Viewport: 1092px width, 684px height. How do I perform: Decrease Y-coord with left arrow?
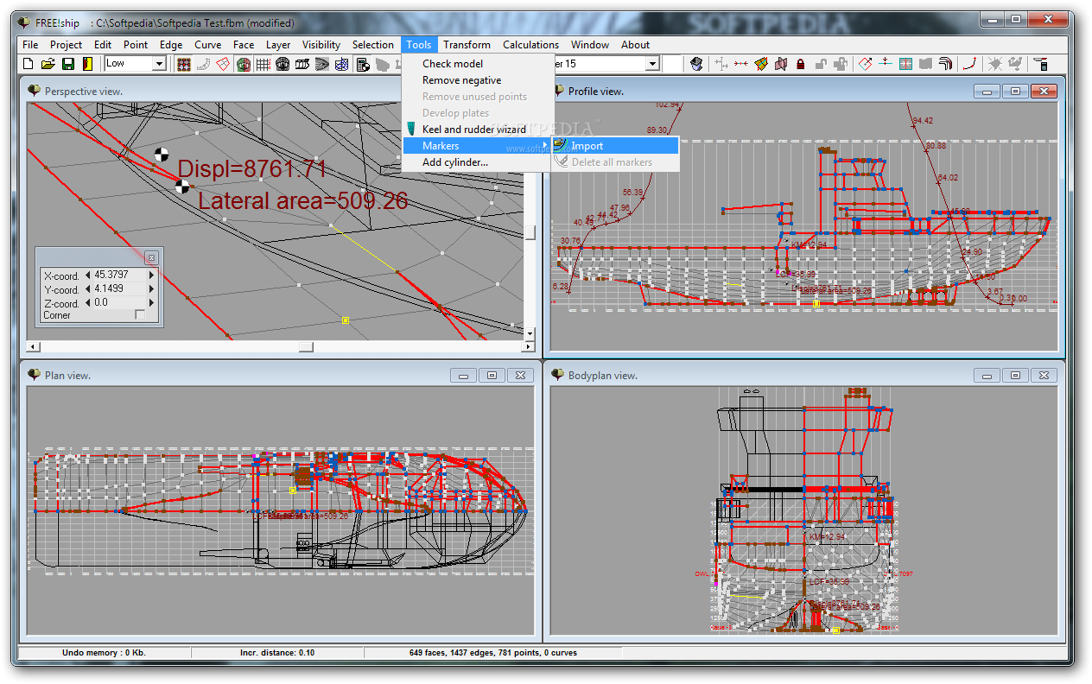pyautogui.click(x=87, y=289)
